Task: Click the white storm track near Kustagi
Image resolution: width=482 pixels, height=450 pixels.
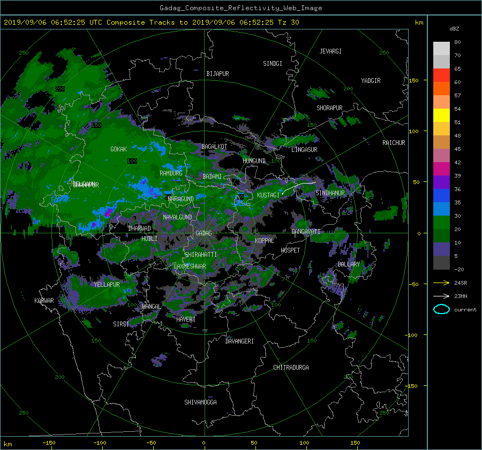Action: (x=299, y=187)
